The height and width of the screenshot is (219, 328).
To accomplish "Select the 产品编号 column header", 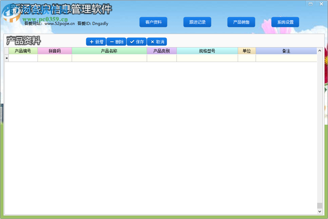I will (x=23, y=51).
